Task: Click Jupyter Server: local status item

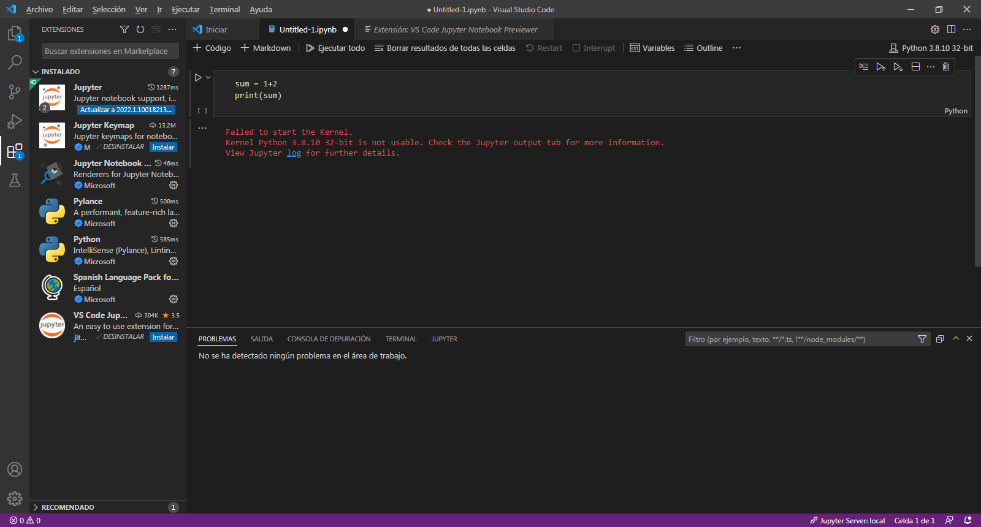Action: click(x=847, y=520)
